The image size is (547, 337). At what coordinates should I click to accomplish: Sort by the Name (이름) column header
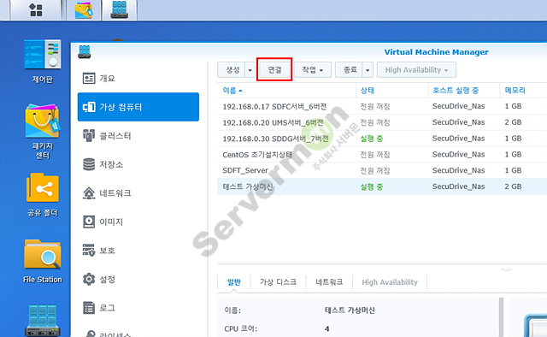tap(286, 91)
